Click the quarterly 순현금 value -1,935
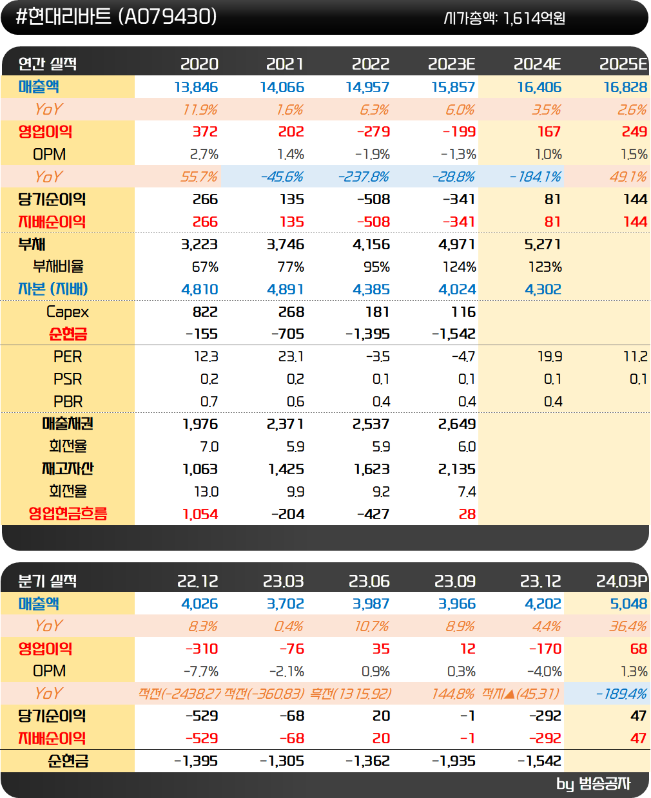The width and height of the screenshot is (651, 798). (454, 761)
